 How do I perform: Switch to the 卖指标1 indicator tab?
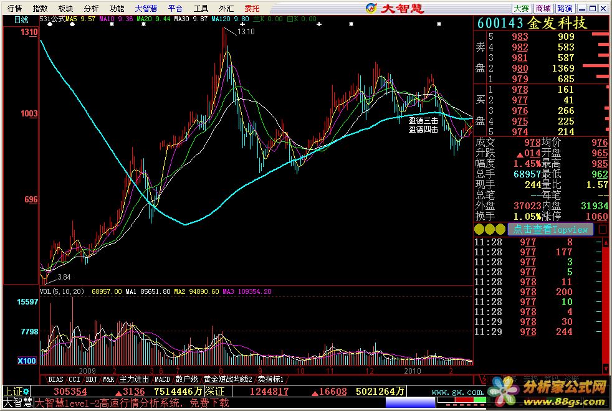coord(270,379)
